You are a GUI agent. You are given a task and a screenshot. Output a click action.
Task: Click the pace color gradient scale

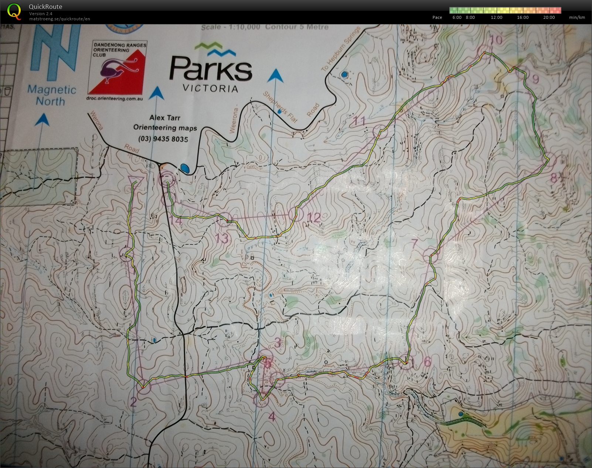(505, 10)
